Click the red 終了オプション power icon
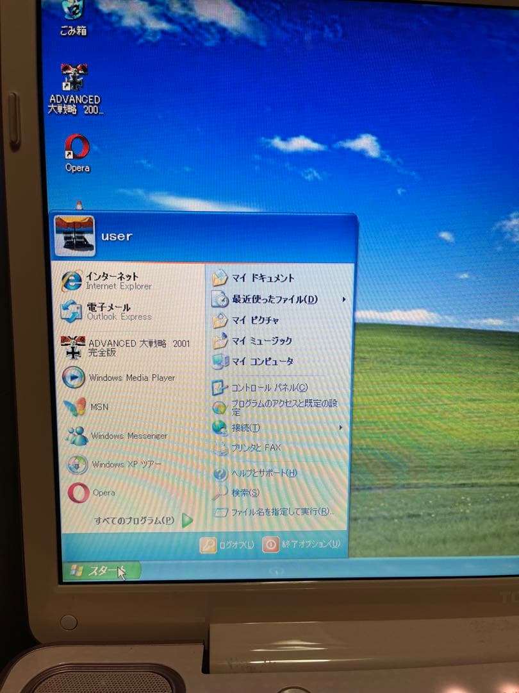The width and height of the screenshot is (519, 693). 270,545
